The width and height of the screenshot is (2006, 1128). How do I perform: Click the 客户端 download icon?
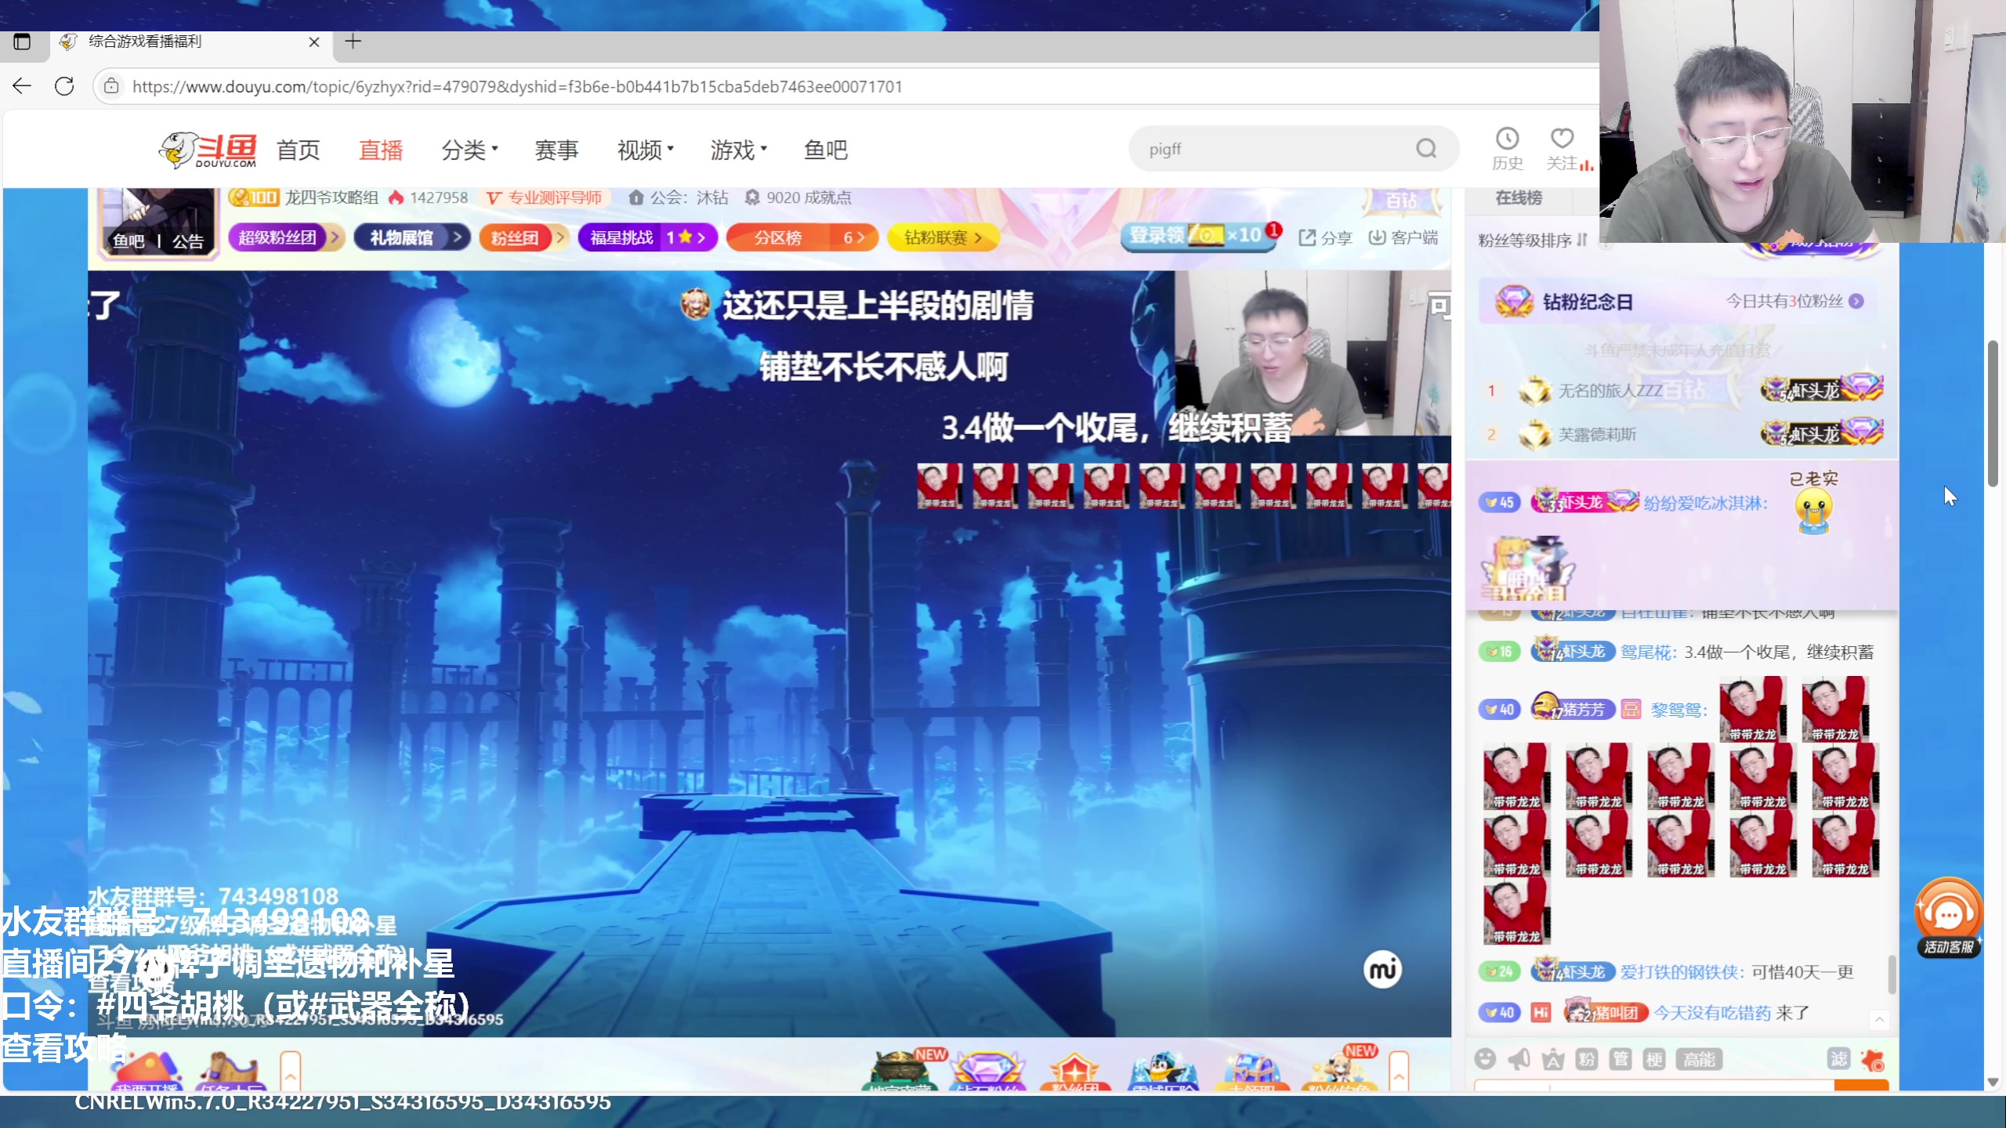[x=1403, y=237]
